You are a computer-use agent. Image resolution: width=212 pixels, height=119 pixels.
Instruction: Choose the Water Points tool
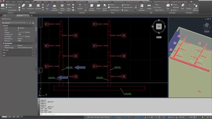[x=69, y=7]
